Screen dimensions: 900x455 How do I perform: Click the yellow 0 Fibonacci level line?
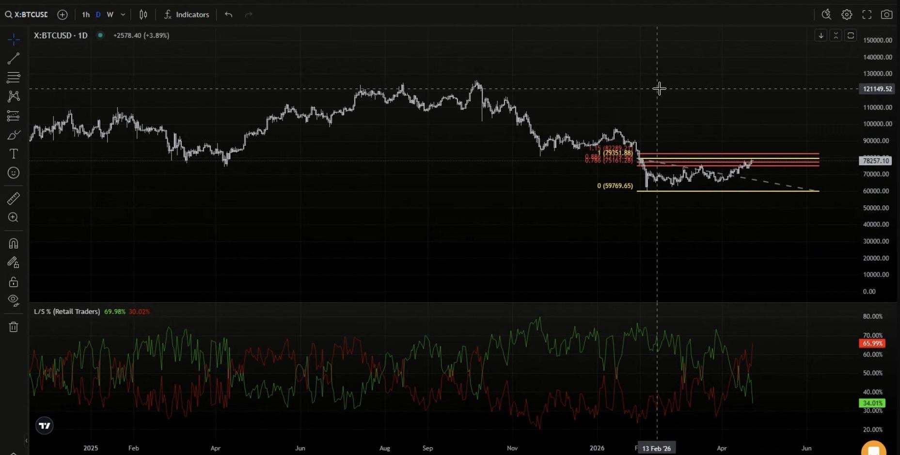(727, 191)
